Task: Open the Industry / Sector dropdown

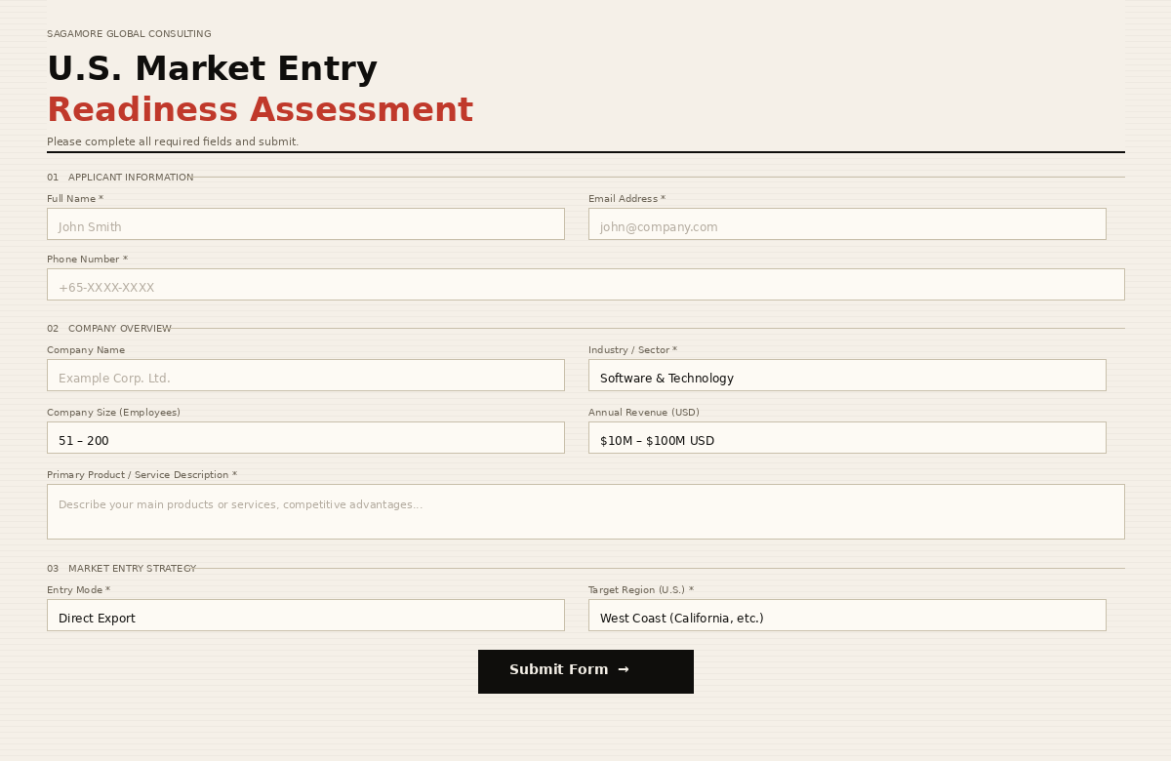Action: pyautogui.click(x=847, y=375)
